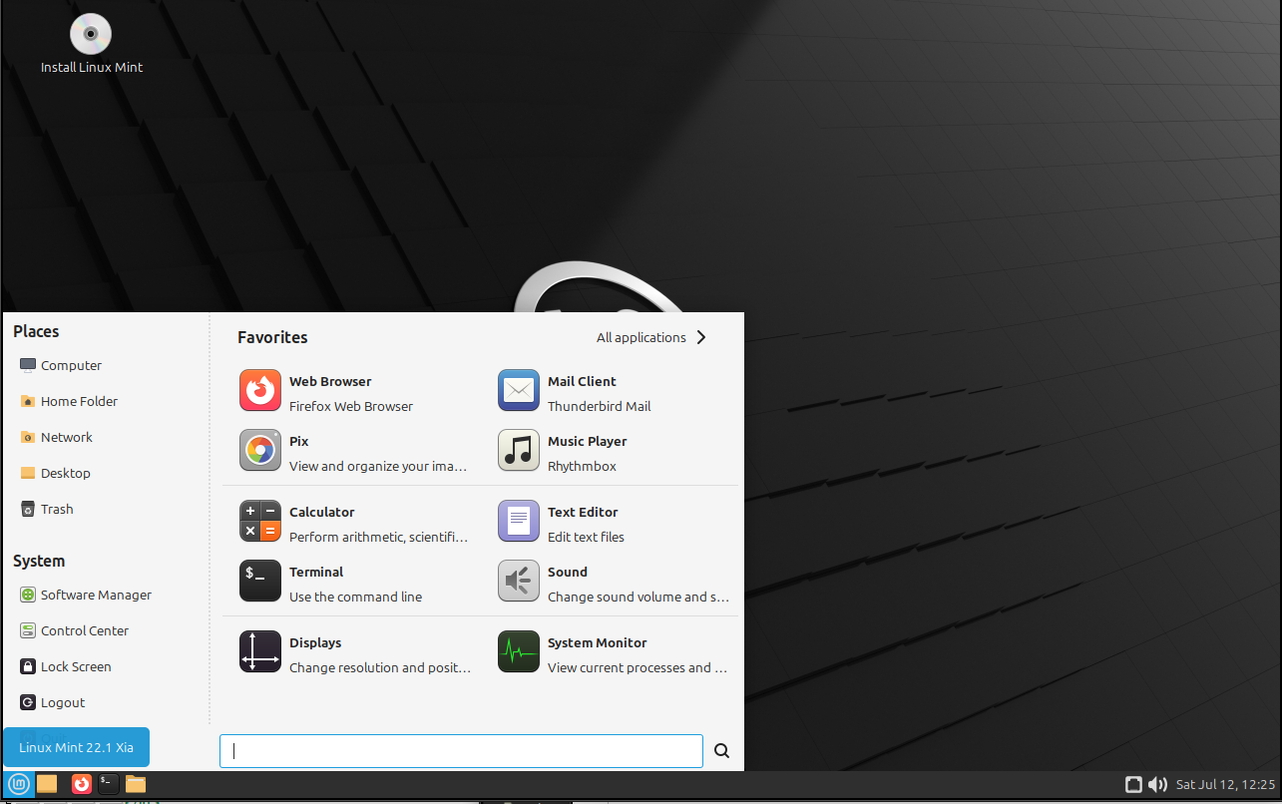Open volume control in system tray
Viewport: 1282px width, 804px height.
pyautogui.click(x=1157, y=784)
